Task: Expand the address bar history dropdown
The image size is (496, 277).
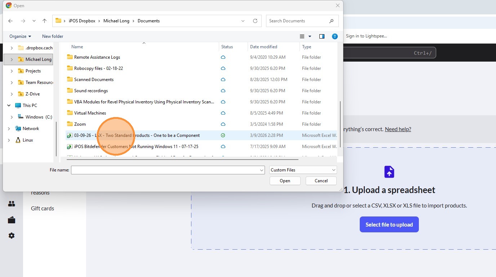Action: 243,21
